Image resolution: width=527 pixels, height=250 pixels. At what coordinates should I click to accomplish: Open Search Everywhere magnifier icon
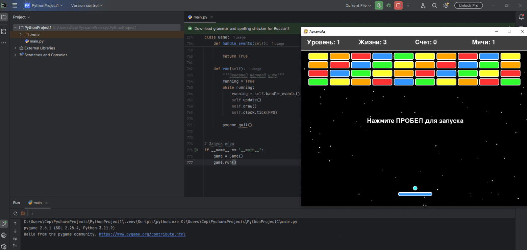click(x=434, y=5)
